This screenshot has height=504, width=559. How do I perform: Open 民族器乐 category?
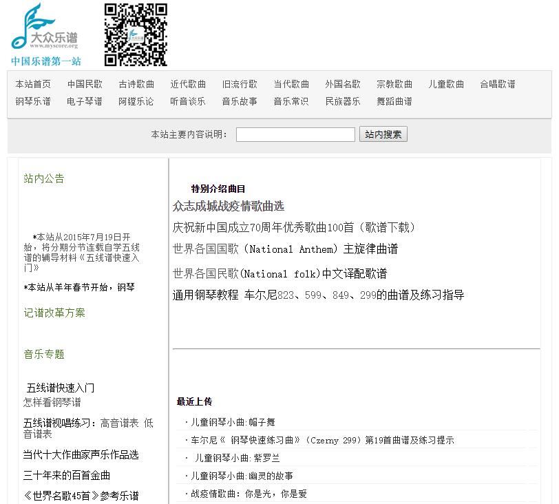point(343,101)
